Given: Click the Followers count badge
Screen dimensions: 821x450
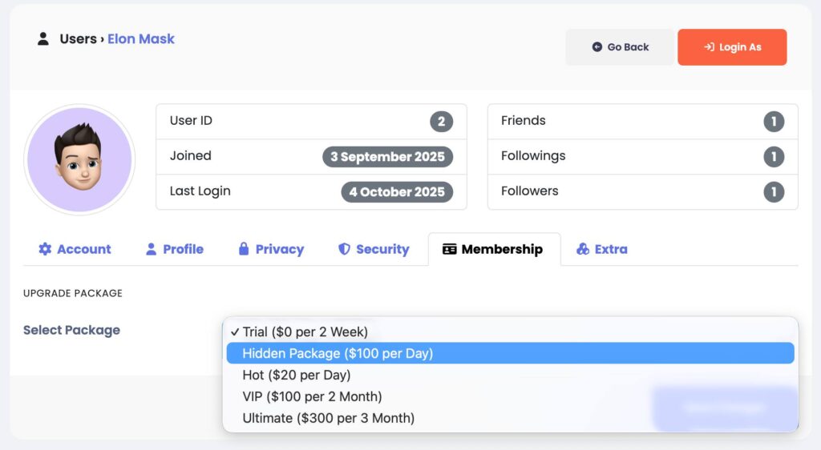Looking at the screenshot, I should 774,191.
